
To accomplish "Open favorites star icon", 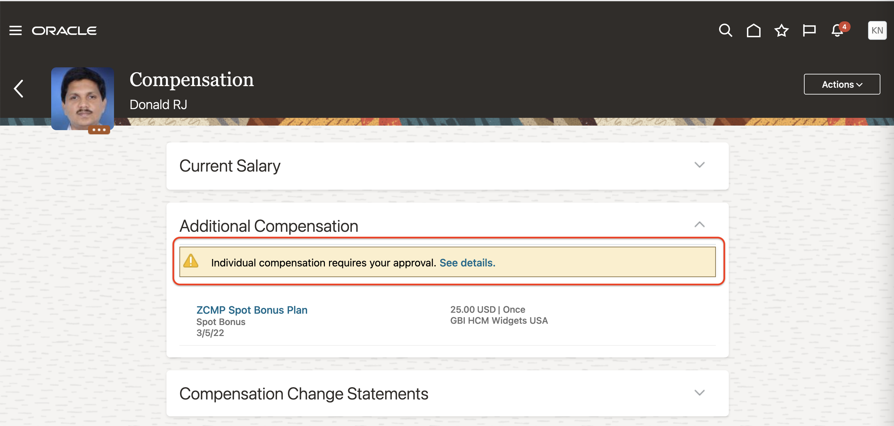I will [x=781, y=30].
